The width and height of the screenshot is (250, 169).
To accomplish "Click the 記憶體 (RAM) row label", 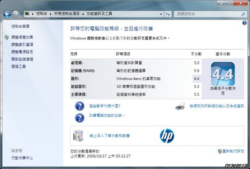I will click(x=83, y=71).
